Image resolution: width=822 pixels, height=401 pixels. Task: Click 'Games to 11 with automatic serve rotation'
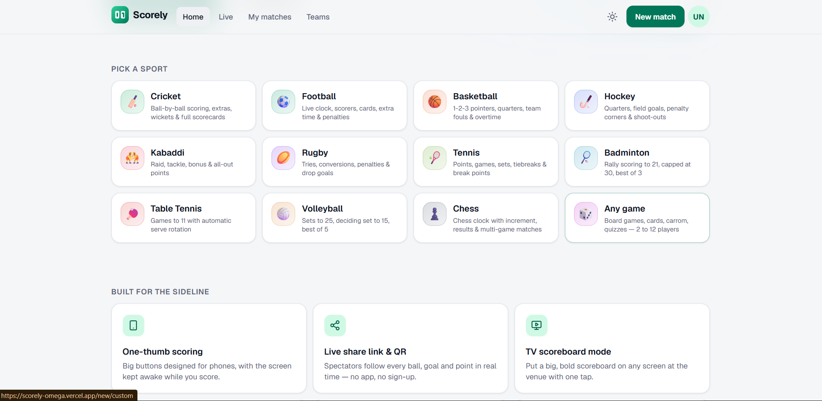[x=191, y=225]
